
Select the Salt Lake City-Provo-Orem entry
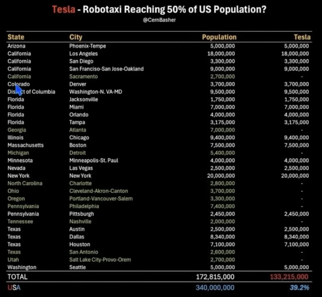[100, 260]
